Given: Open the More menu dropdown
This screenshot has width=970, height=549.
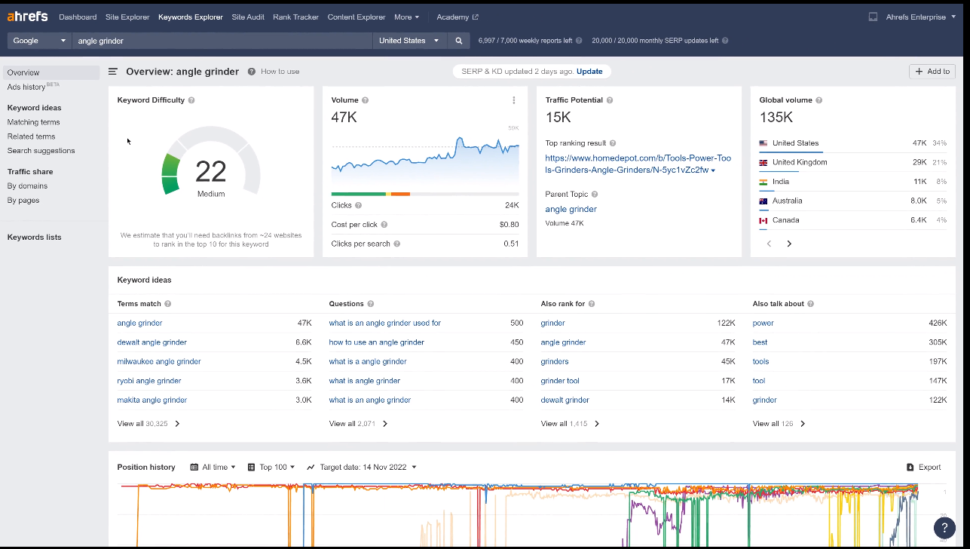Looking at the screenshot, I should pyautogui.click(x=406, y=17).
